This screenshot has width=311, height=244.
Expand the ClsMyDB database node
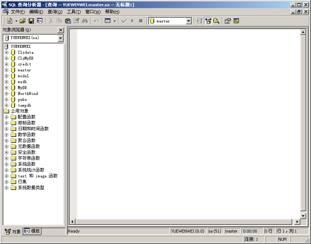(x=7, y=58)
